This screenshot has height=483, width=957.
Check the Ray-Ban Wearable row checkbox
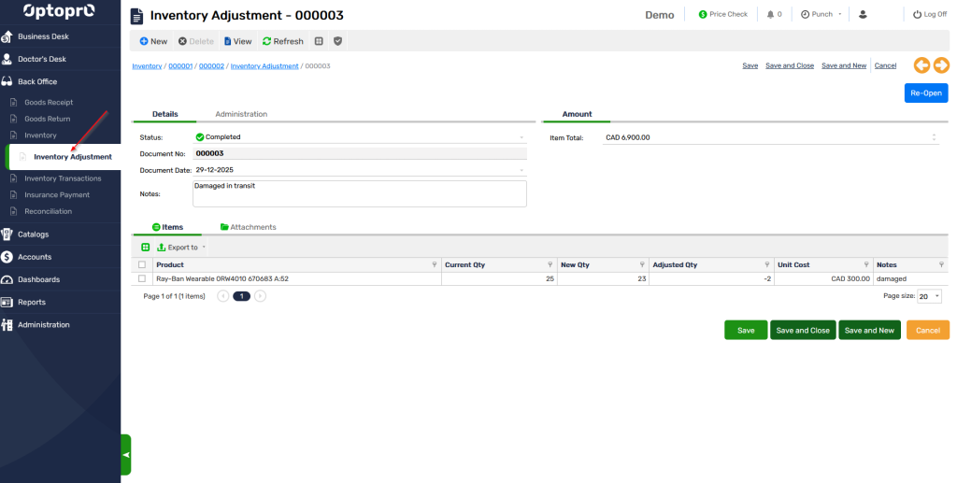click(x=142, y=278)
